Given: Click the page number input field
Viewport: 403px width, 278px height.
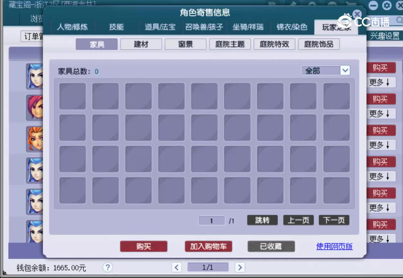Looking at the screenshot, I should (x=211, y=221).
